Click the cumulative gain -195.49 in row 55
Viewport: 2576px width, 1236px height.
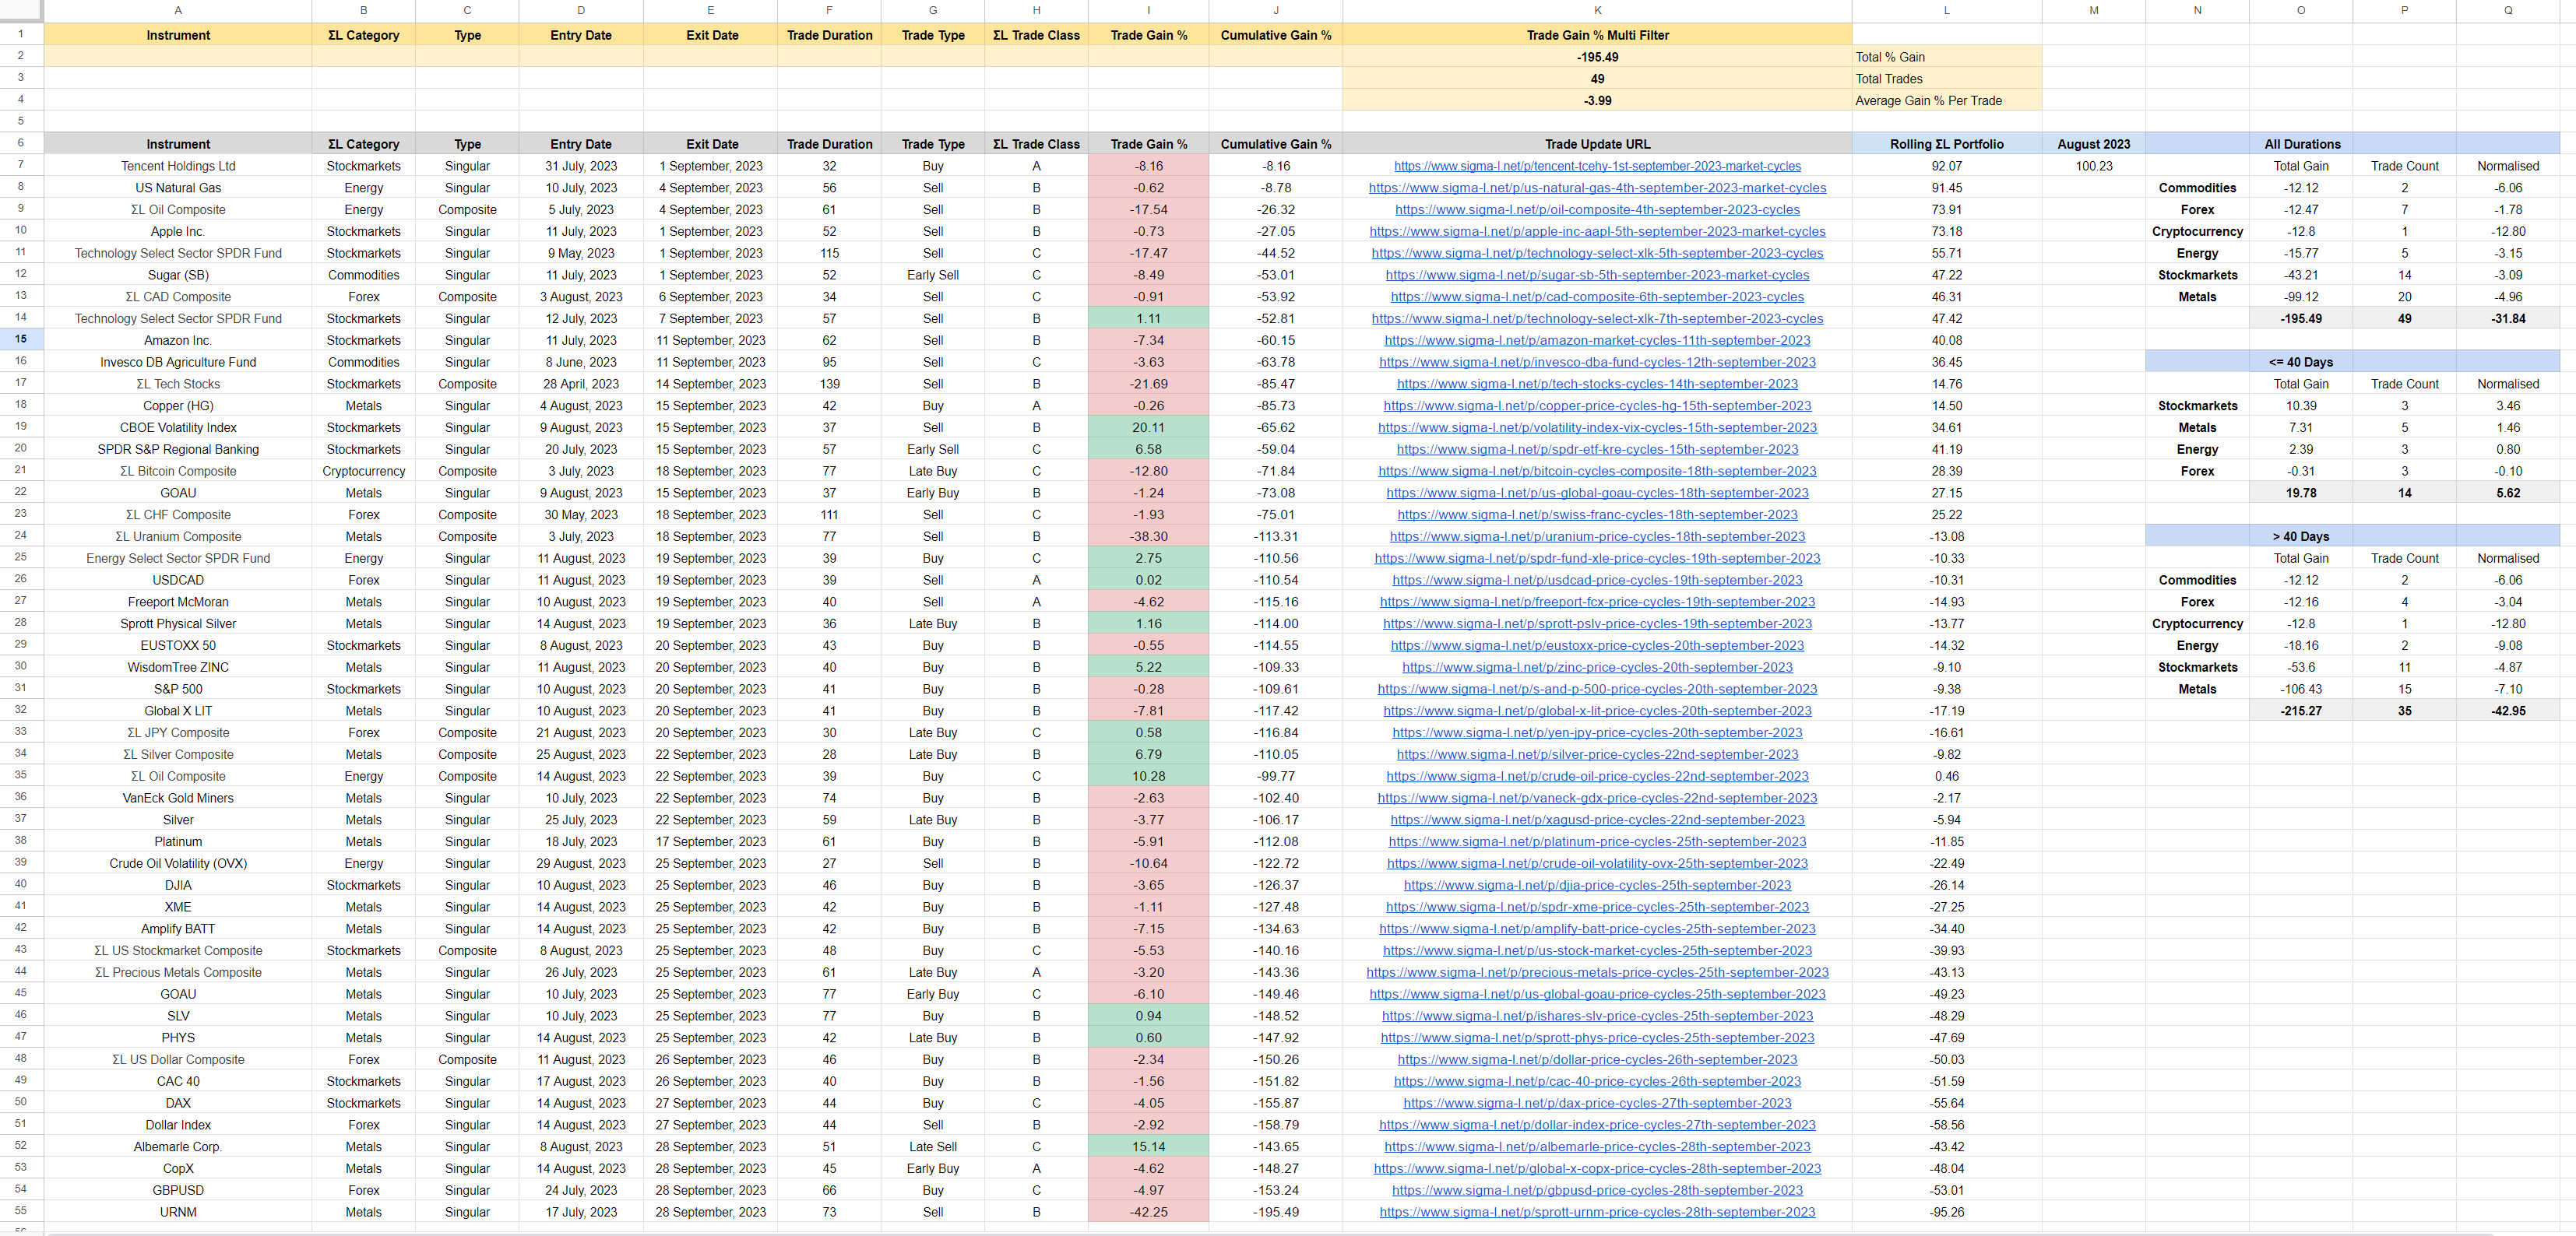point(1275,1212)
